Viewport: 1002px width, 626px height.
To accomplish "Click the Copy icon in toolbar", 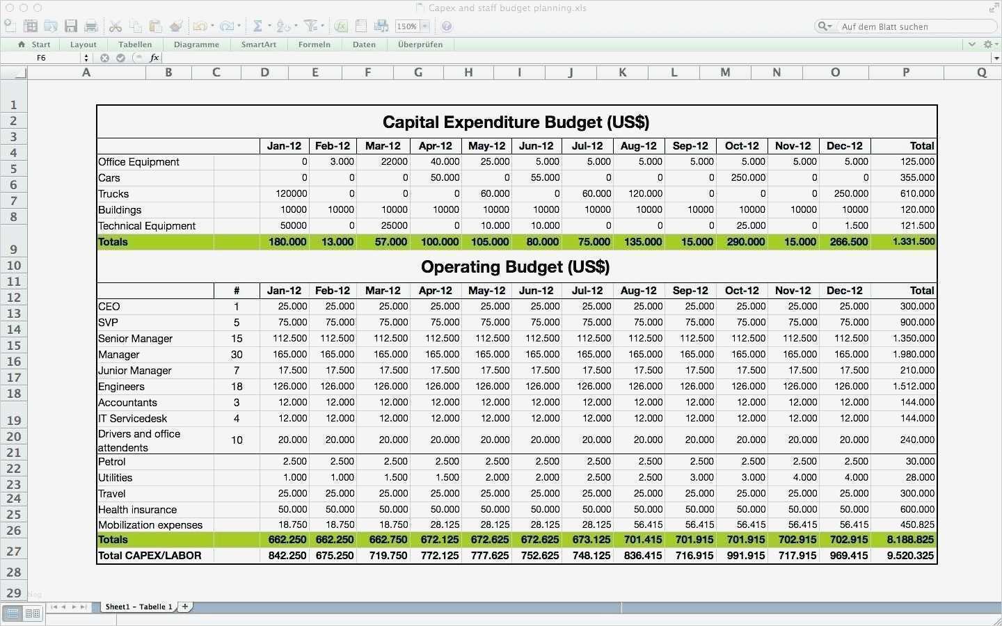I will coord(136,26).
